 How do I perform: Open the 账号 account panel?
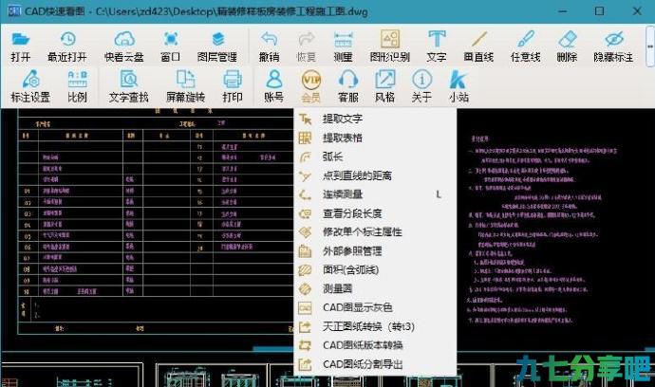pyautogui.click(x=274, y=86)
